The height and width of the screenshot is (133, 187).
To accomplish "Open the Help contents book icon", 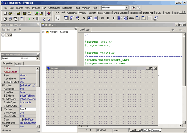I will click(x=49, y=13).
